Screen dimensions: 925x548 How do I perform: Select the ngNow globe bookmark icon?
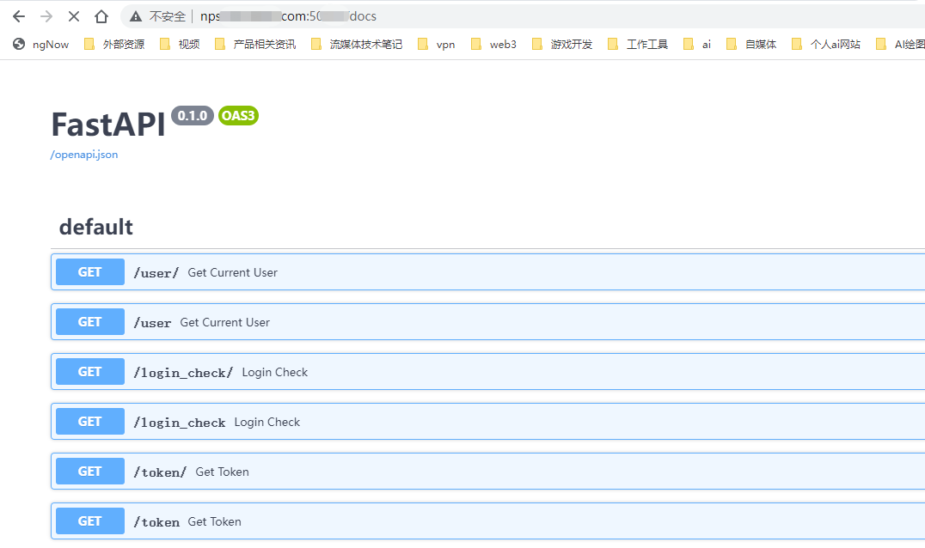pyautogui.click(x=19, y=43)
